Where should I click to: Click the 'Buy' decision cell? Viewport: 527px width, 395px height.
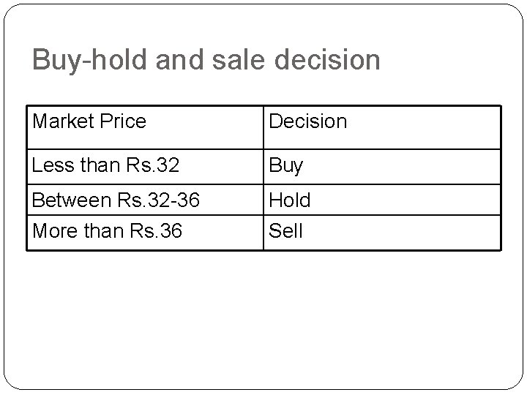tap(382, 167)
